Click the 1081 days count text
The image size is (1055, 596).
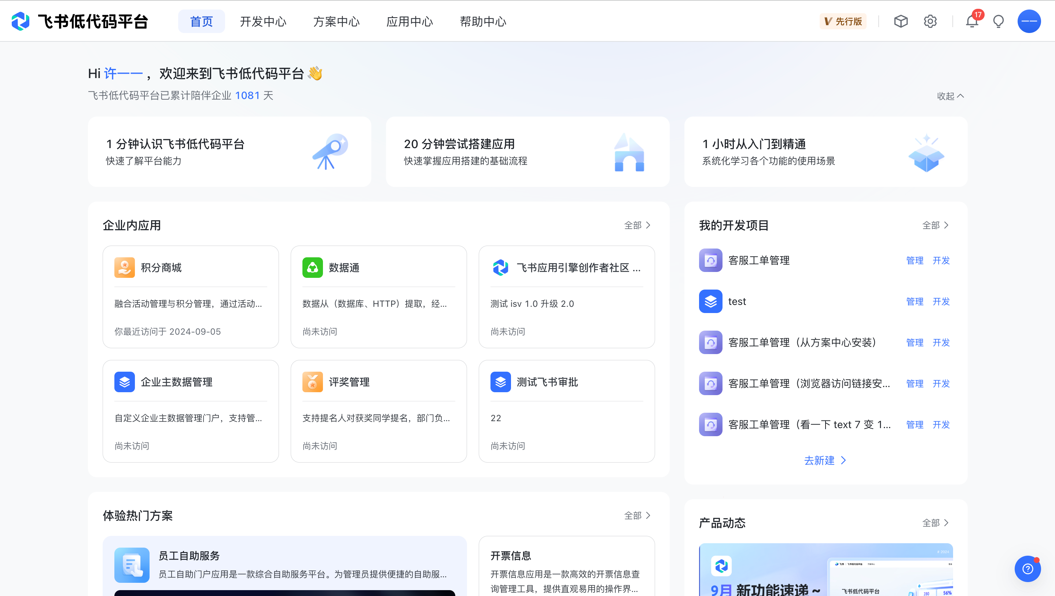(x=247, y=95)
